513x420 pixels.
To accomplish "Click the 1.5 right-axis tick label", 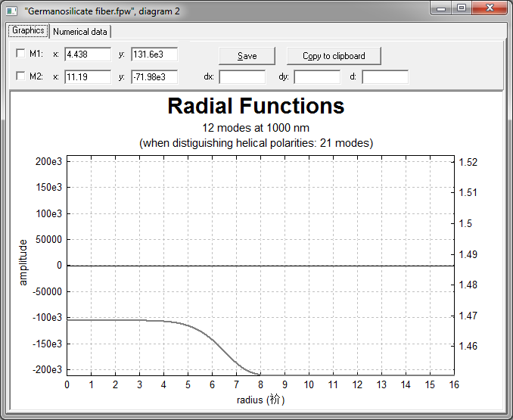I will (465, 223).
